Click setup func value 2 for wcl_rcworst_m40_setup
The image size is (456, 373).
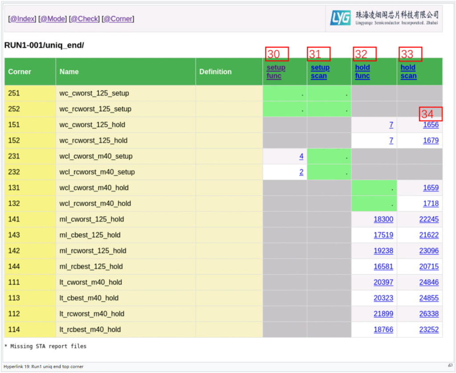click(x=301, y=172)
